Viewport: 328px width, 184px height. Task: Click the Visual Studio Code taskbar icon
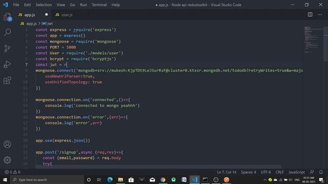tap(195, 179)
